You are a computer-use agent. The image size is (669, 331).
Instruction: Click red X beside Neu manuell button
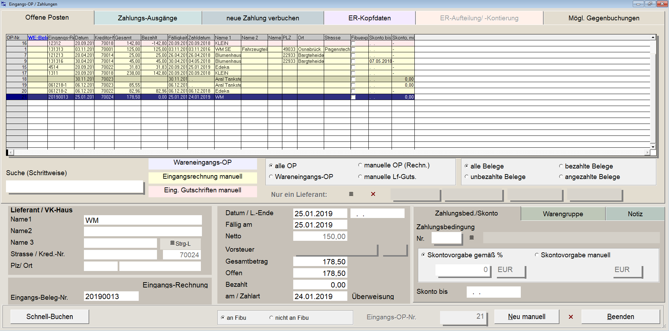coord(571,317)
